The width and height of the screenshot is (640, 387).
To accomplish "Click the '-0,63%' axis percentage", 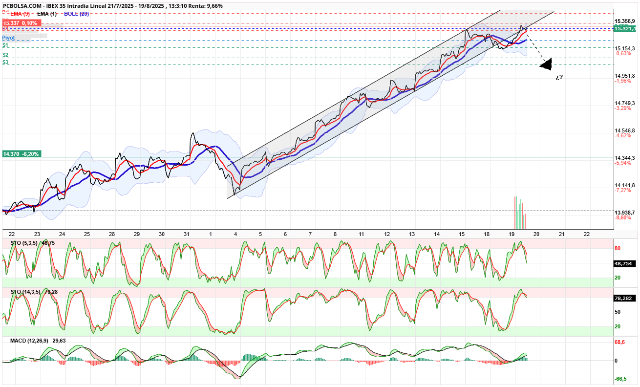I will coord(622,53).
